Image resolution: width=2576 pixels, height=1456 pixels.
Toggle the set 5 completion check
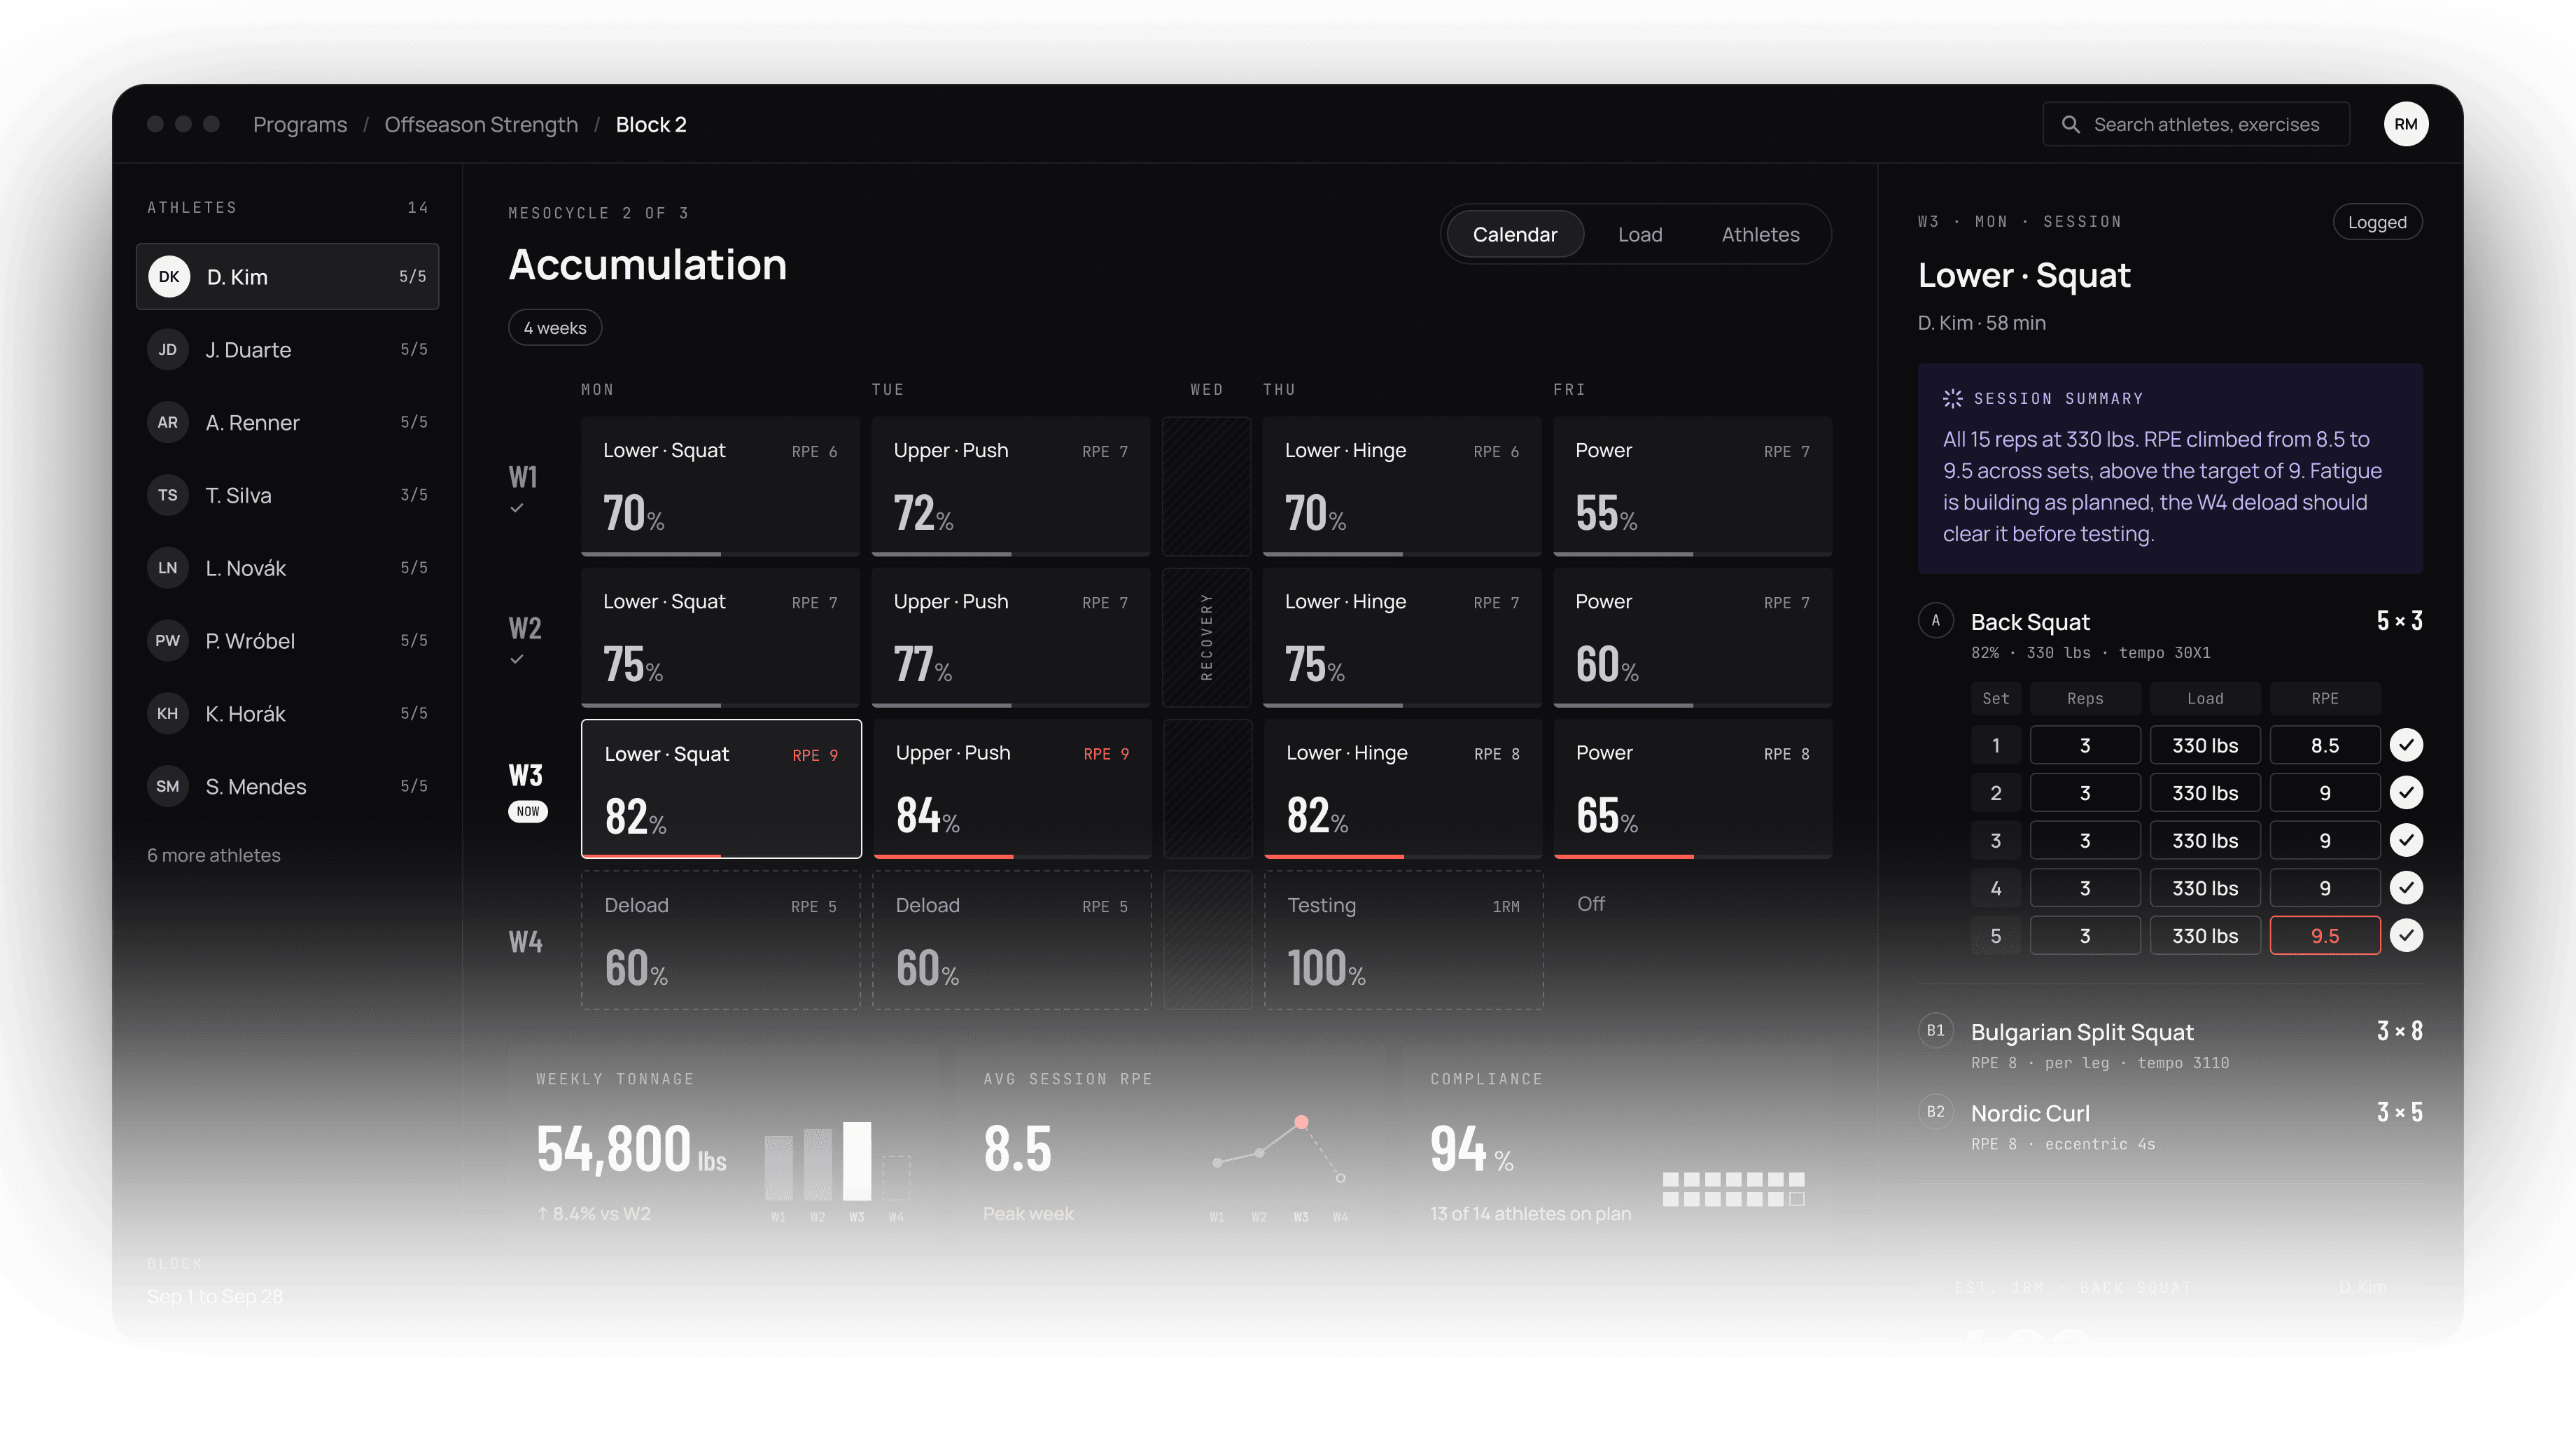click(2406, 935)
